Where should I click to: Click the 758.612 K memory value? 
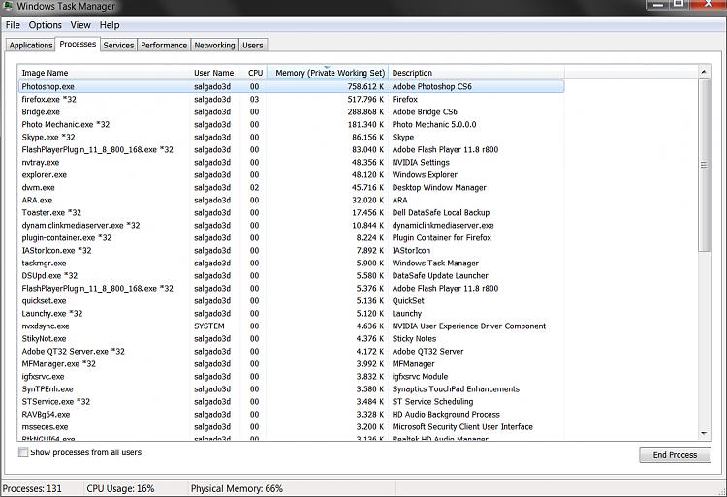[x=365, y=86]
